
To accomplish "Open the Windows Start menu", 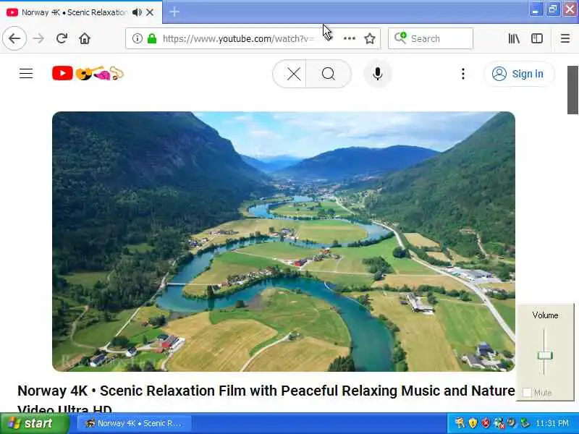I will (34, 423).
